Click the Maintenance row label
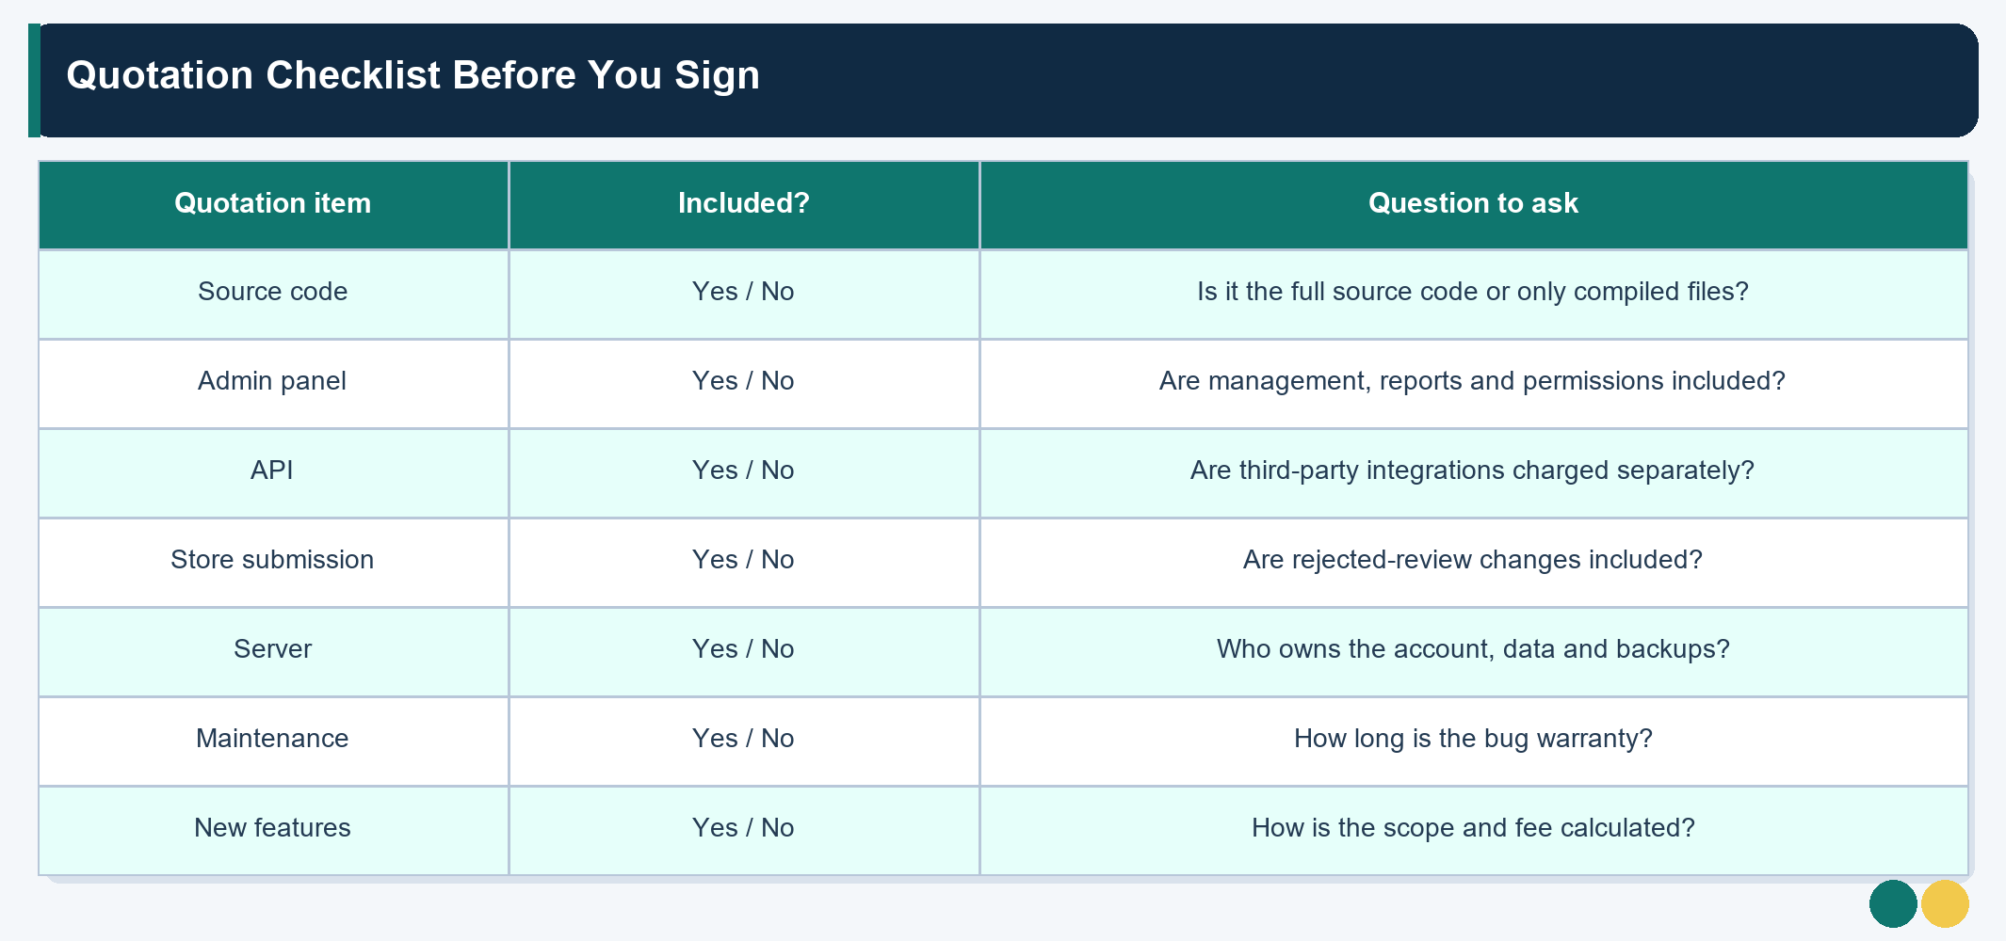Image resolution: width=2006 pixels, height=941 pixels. tap(272, 739)
